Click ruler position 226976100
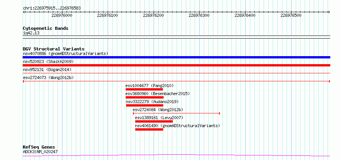This screenshot has height=160, width=341. [x=108, y=15]
